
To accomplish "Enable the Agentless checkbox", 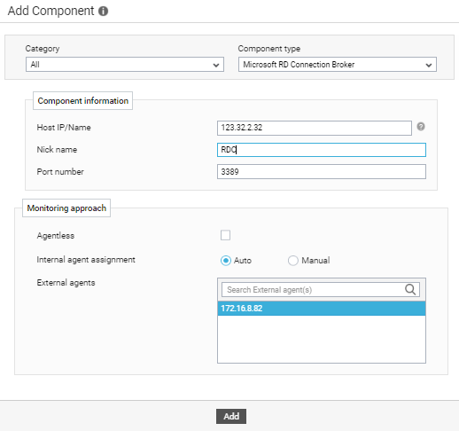I will (x=225, y=235).
